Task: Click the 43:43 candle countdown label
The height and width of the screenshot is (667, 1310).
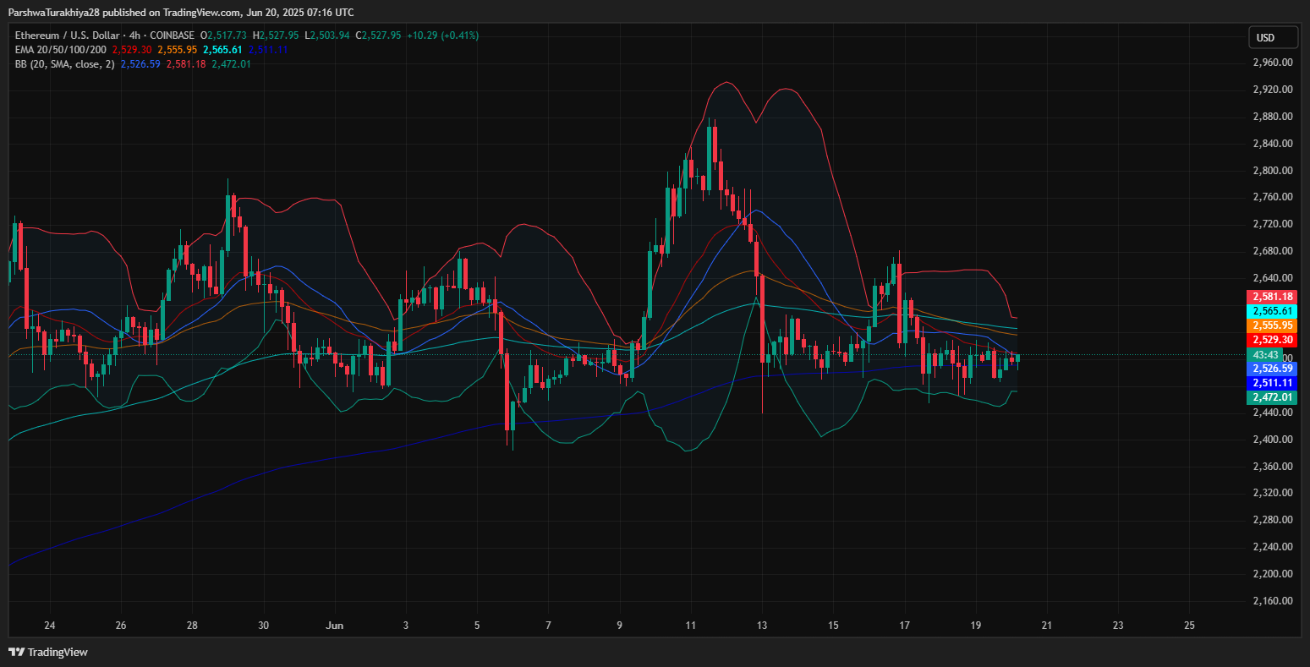Action: click(1265, 354)
